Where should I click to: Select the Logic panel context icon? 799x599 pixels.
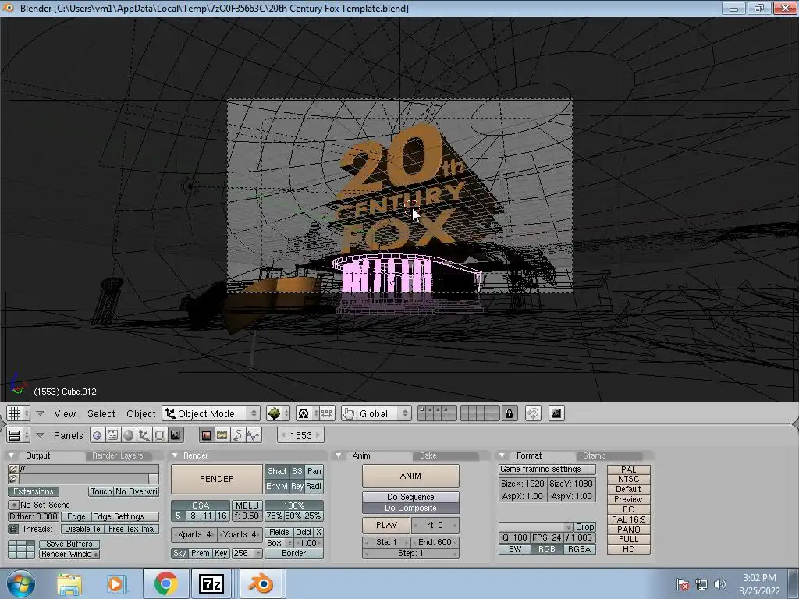pos(98,435)
